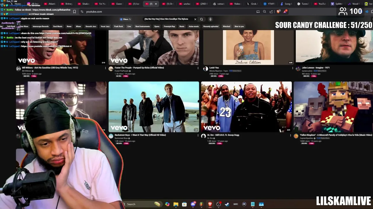Viewport: 373px width, 209px height.
Task: Switch to the Shakira browser tab
Action: (x=84, y=4)
